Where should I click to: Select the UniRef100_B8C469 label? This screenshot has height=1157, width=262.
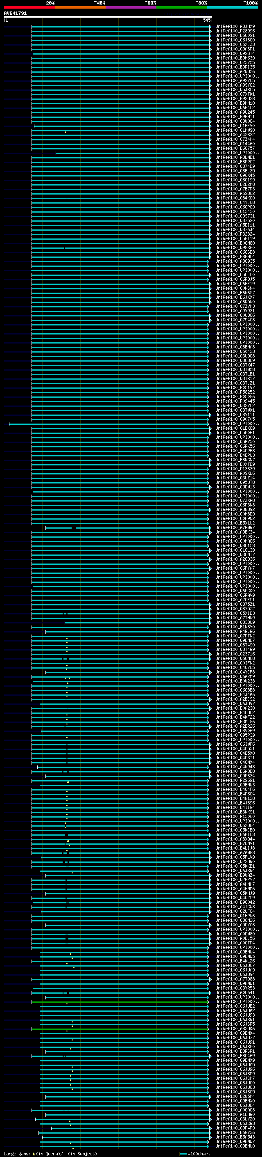point(235,1056)
